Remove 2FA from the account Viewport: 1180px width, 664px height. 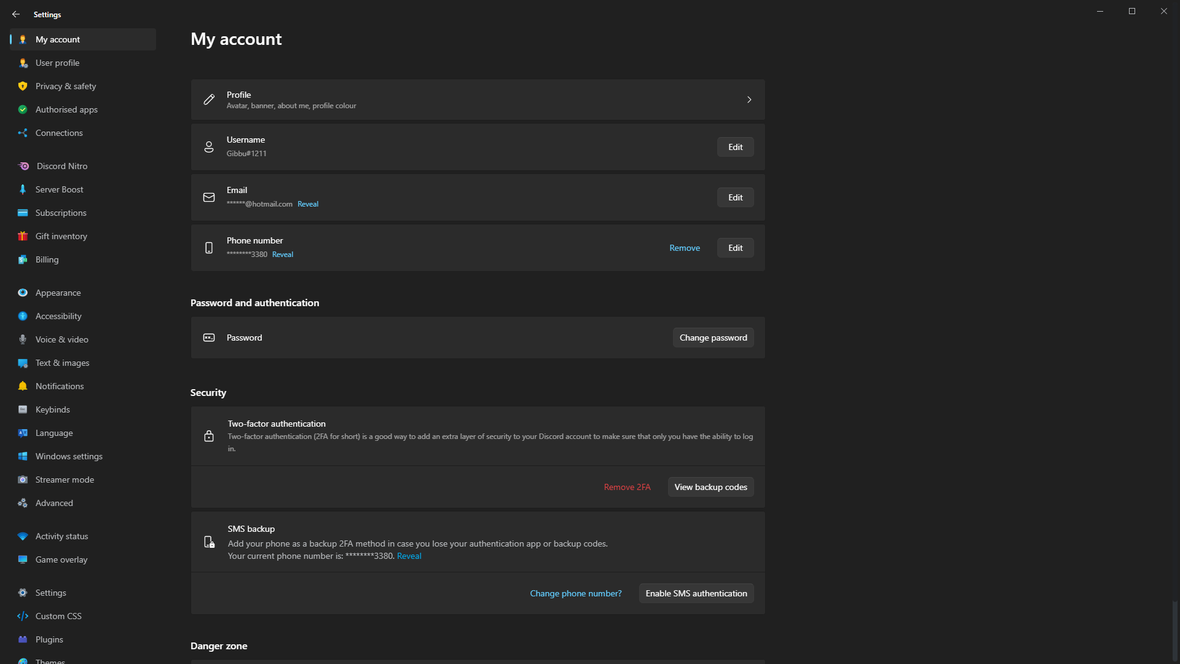click(628, 486)
